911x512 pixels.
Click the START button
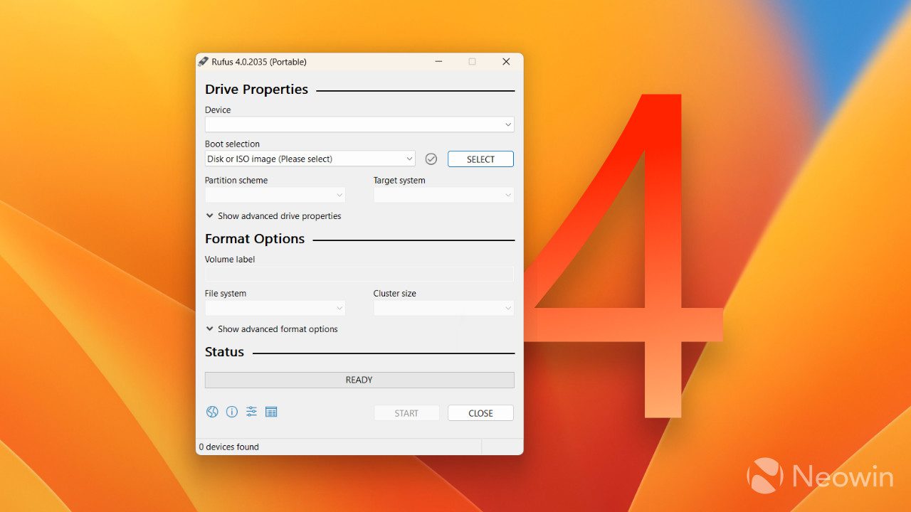[x=406, y=413]
